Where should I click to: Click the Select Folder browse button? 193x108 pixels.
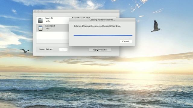(63, 49)
